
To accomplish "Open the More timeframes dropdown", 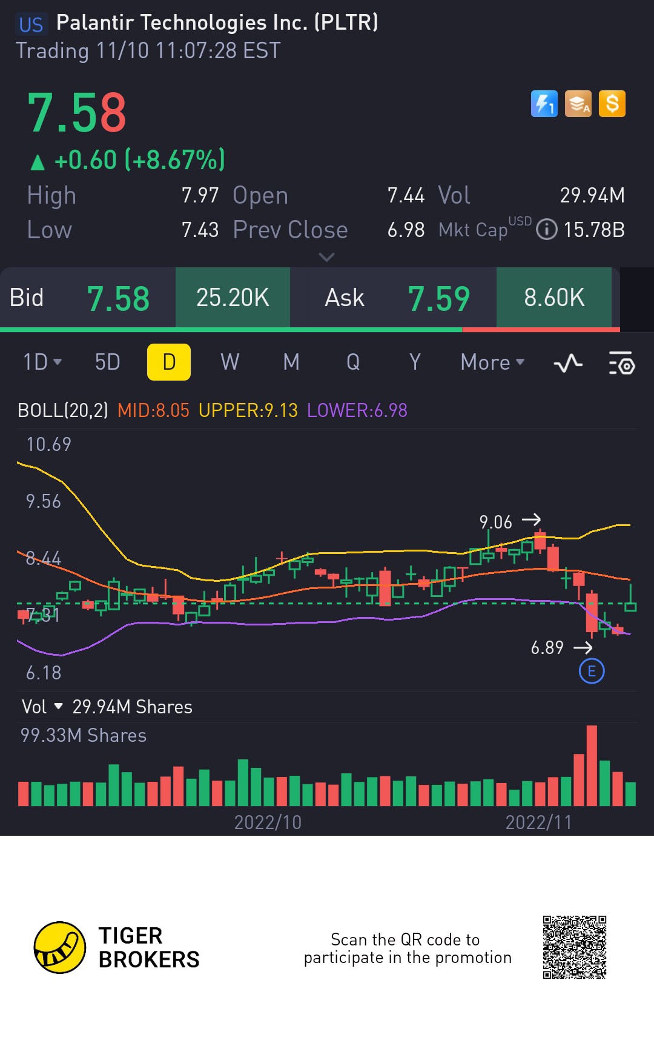I will pyautogui.click(x=492, y=362).
